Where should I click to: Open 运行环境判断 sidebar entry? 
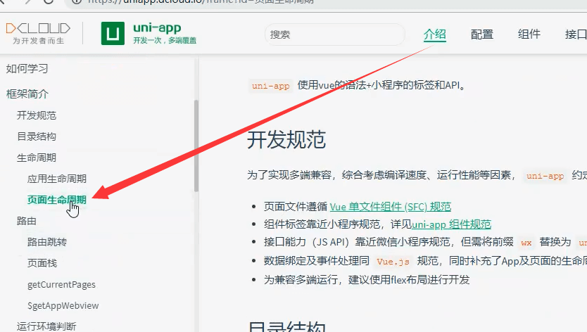click(x=46, y=326)
